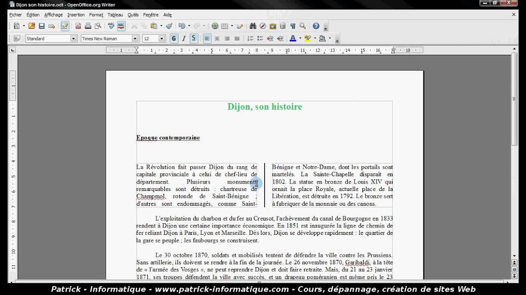Toggle nonprinting characters pilcrow icon

click(293, 26)
